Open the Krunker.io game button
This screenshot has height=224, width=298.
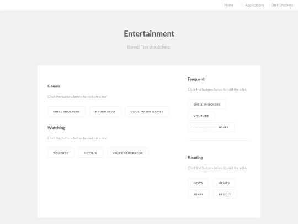tap(105, 111)
